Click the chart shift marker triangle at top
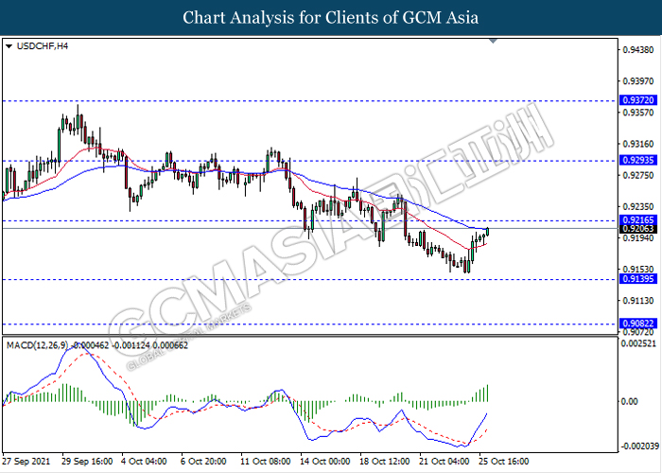The height and width of the screenshot is (473, 662). [493, 41]
